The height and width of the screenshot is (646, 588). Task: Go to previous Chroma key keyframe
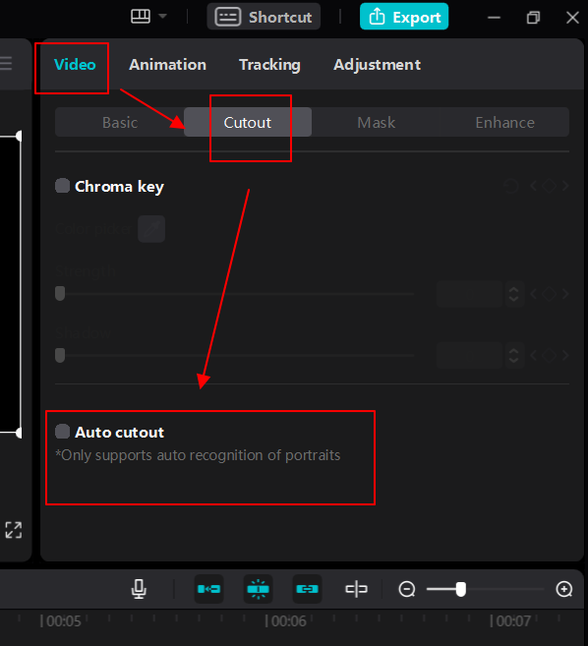click(x=533, y=186)
